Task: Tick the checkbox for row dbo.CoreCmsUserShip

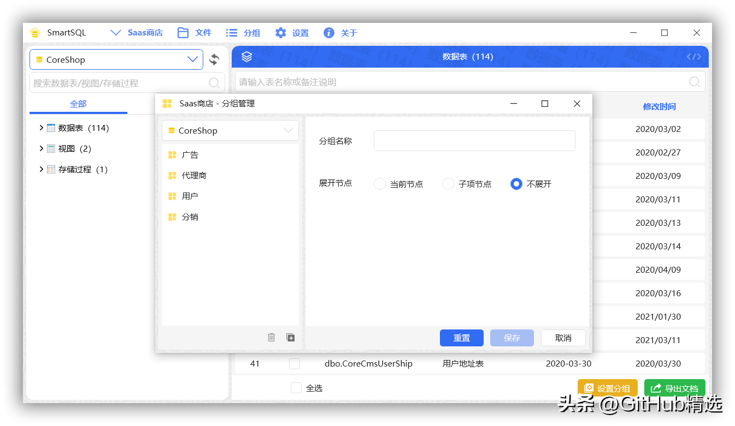Action: pyautogui.click(x=295, y=364)
